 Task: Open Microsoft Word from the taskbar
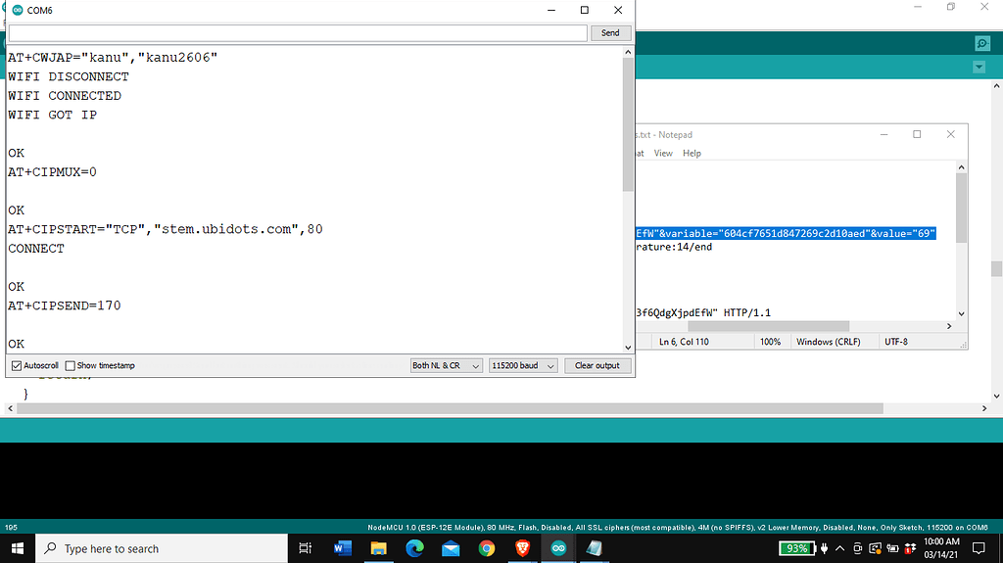(x=343, y=548)
